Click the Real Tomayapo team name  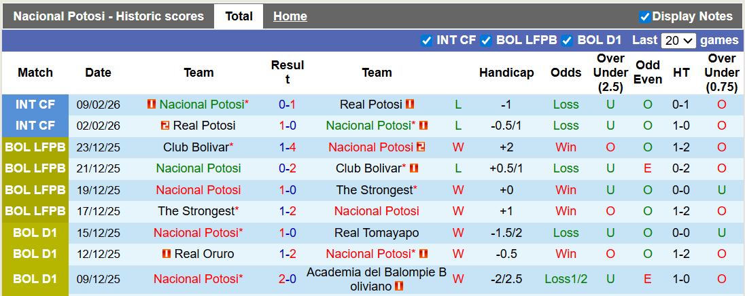pyautogui.click(x=377, y=233)
